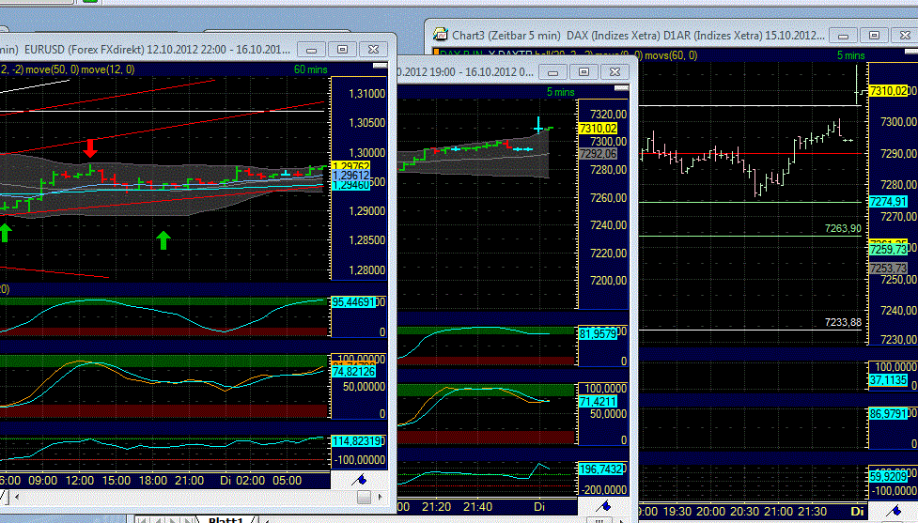Select the cyan cross marker on DAX 5 mins chart
Screen dimensions: 918x523
(x=538, y=125)
